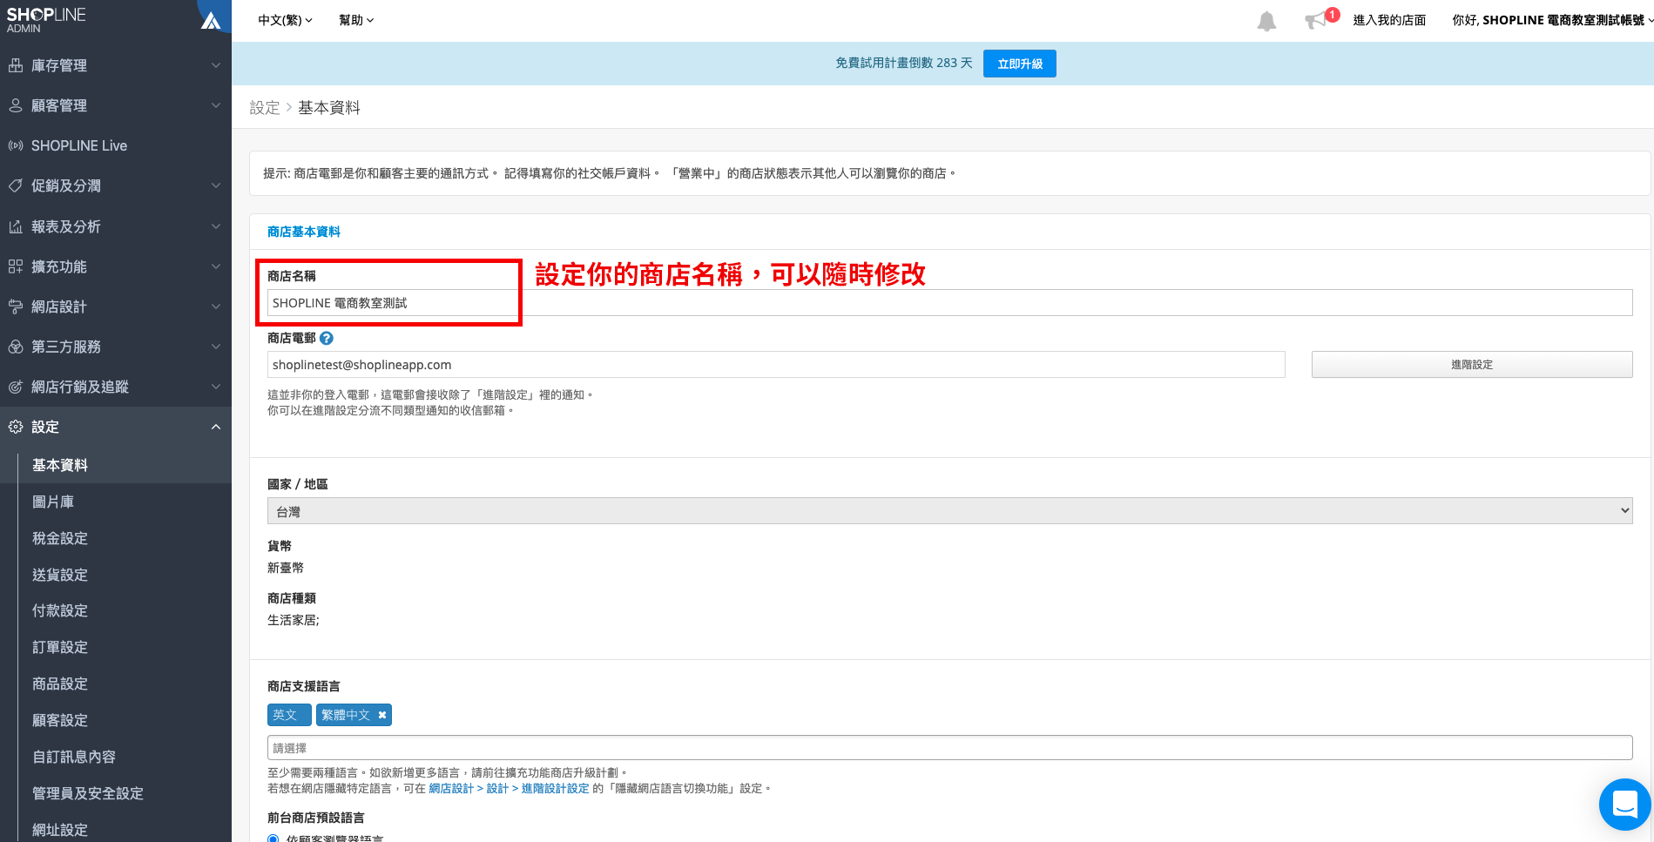Select the 依顧客瀏覽器語言 radio option
This screenshot has width=1654, height=842.
tap(273, 839)
